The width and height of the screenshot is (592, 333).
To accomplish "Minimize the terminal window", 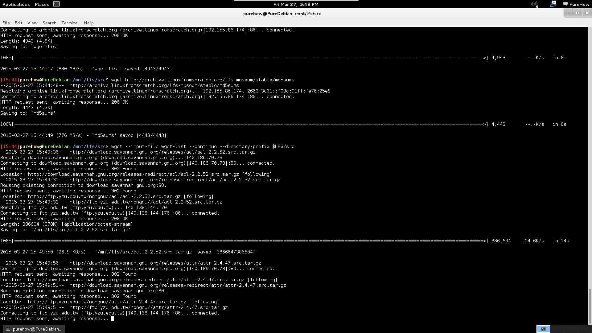I will point(568,13).
